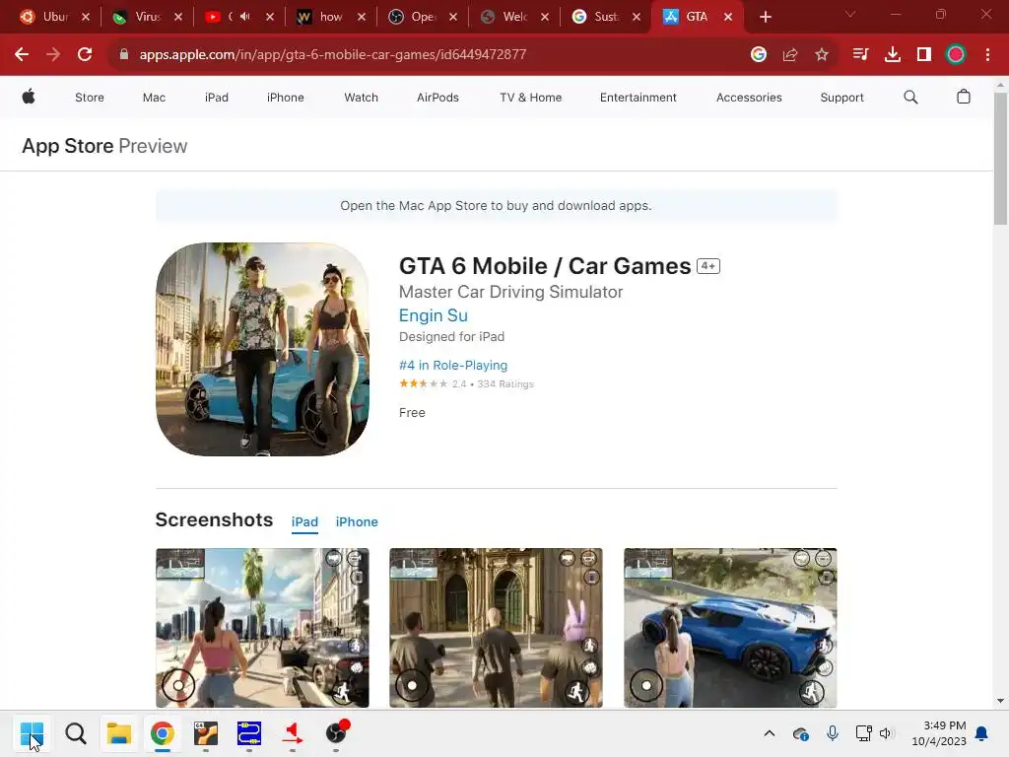Click the microphone tray icon
Screen dimensions: 1009x757
pos(832,733)
